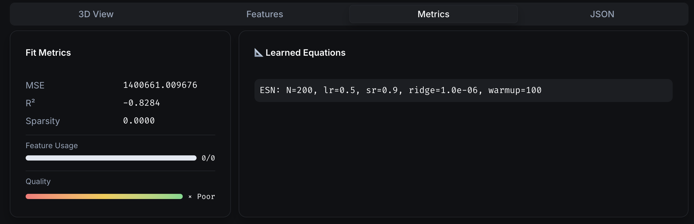The width and height of the screenshot is (694, 224).
Task: Click the X icon next to Poor
Action: pyautogui.click(x=190, y=197)
